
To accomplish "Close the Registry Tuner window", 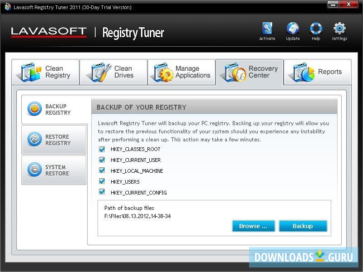I will [348, 5].
